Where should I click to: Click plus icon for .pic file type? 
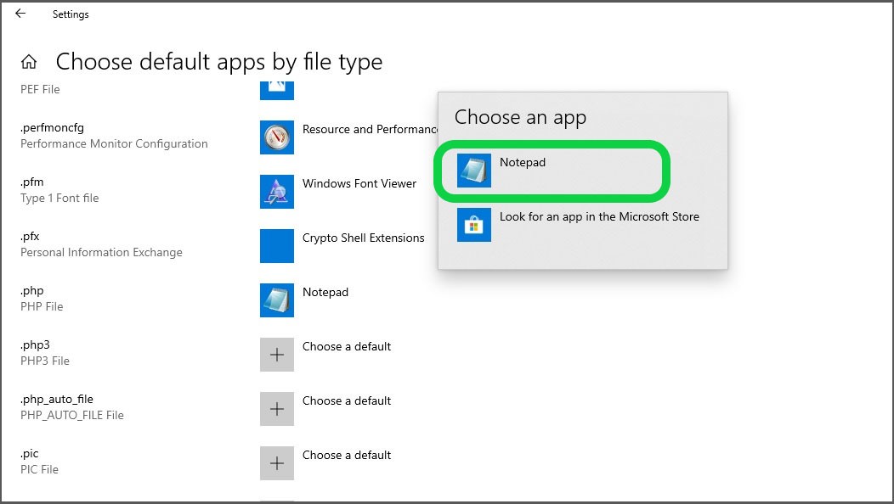coord(277,463)
